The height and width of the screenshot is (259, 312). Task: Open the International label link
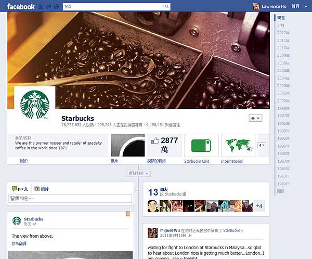pos(232,161)
